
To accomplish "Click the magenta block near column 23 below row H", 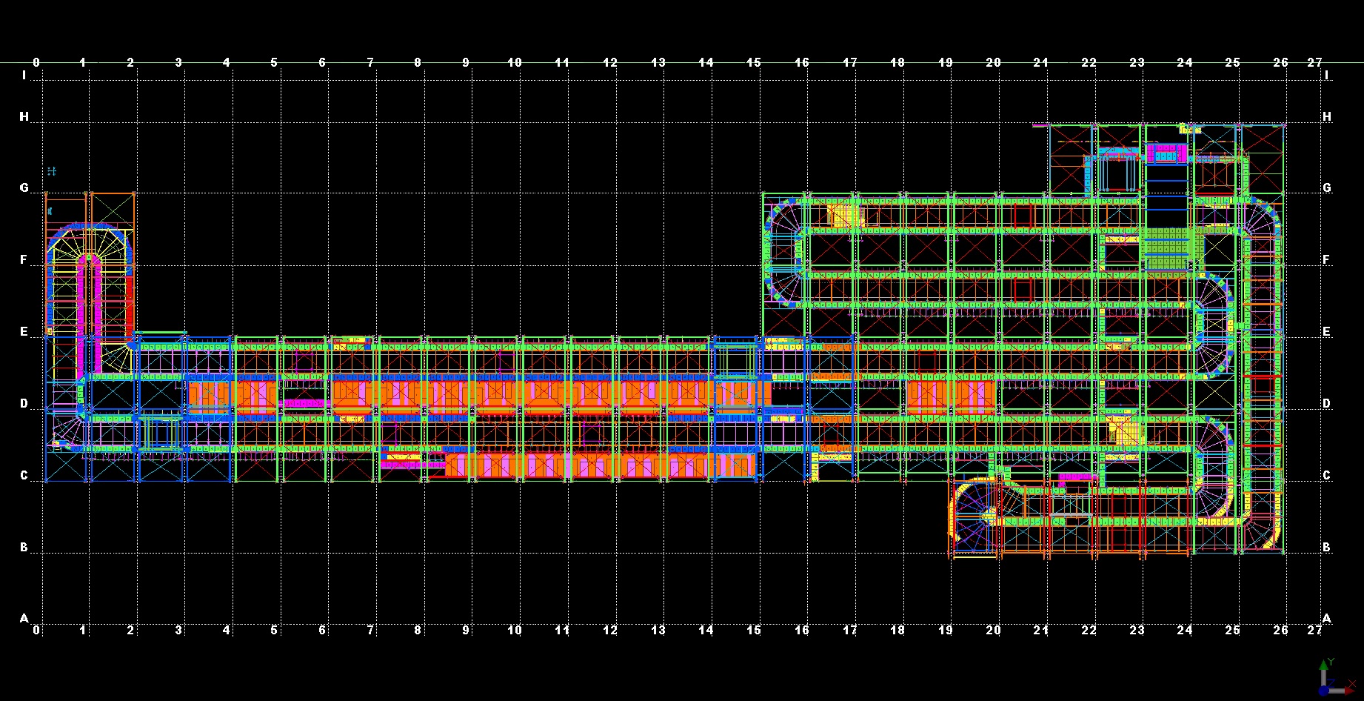I will [x=1166, y=153].
